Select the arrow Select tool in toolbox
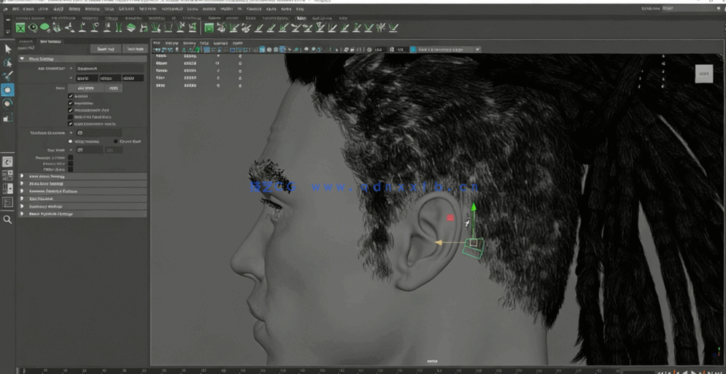 point(7,49)
